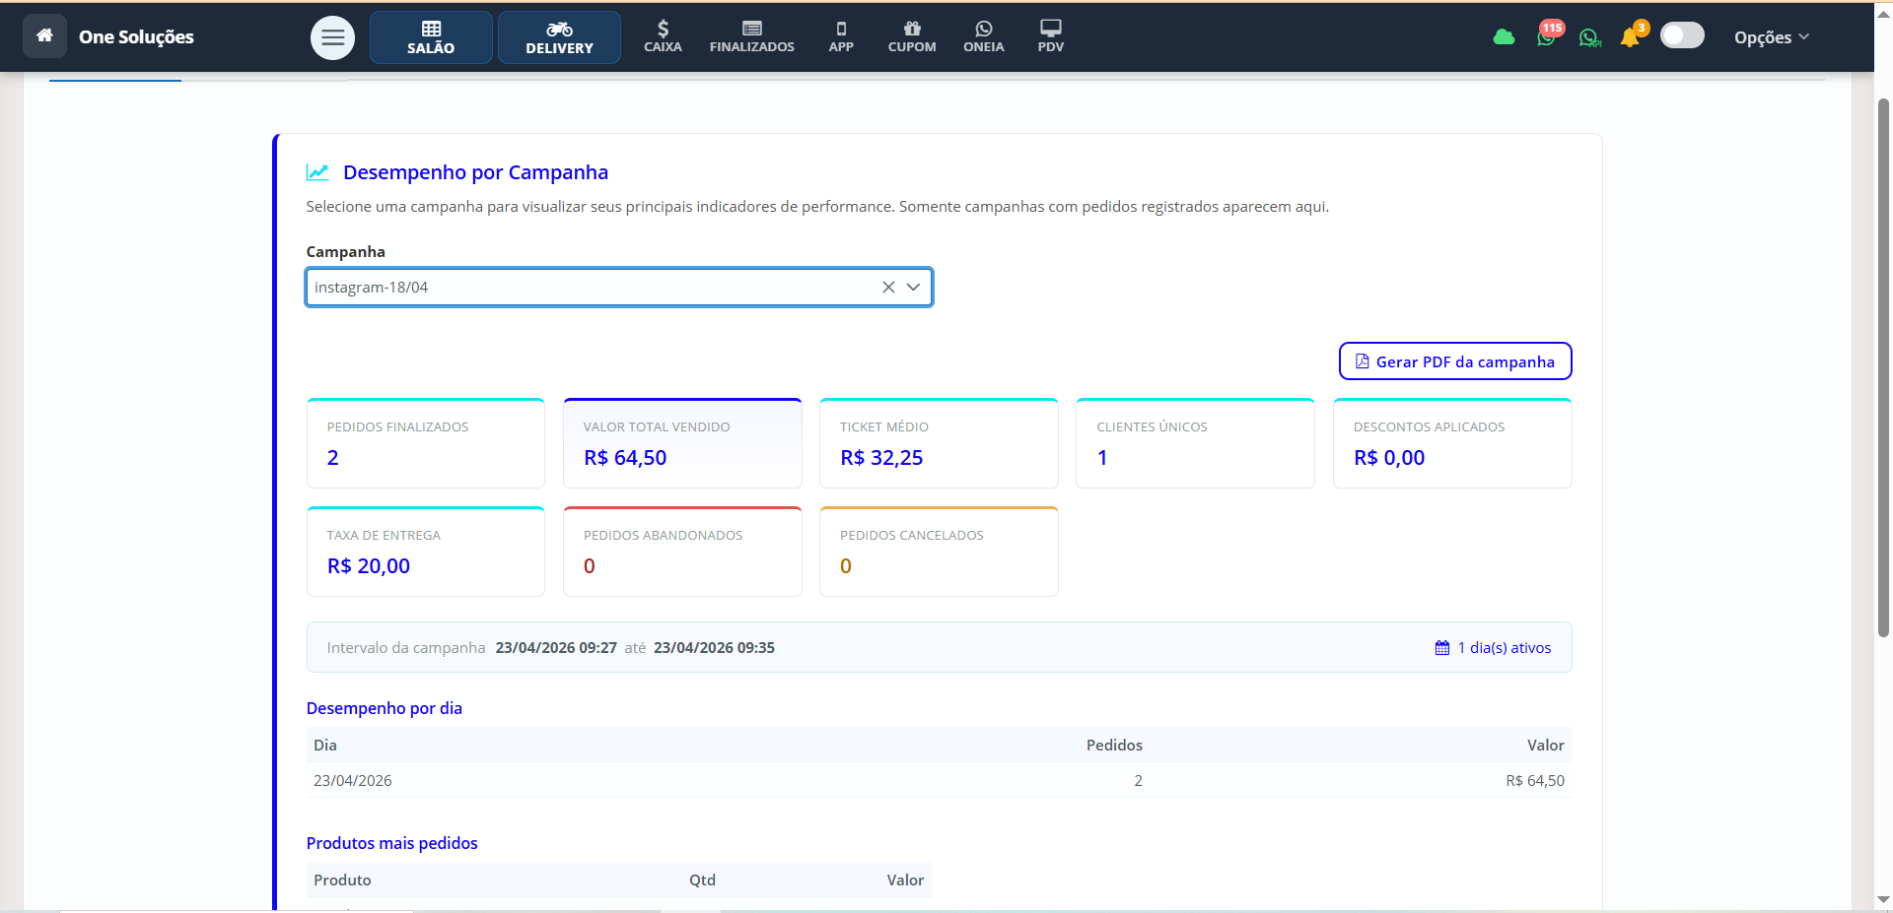Toggle the switch in the top bar
1893x913 pixels.
point(1682,36)
